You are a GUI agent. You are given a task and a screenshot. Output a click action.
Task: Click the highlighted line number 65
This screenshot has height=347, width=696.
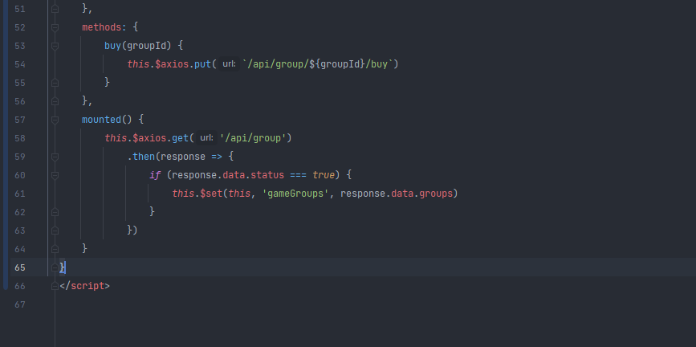pos(20,268)
